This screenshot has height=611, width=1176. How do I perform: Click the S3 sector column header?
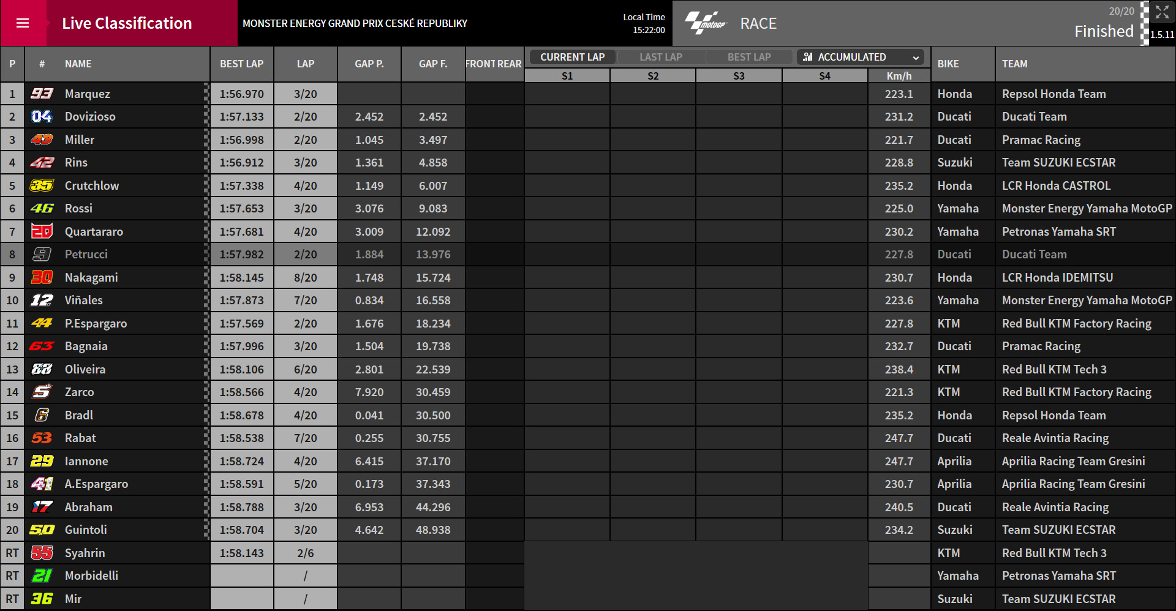(x=739, y=76)
